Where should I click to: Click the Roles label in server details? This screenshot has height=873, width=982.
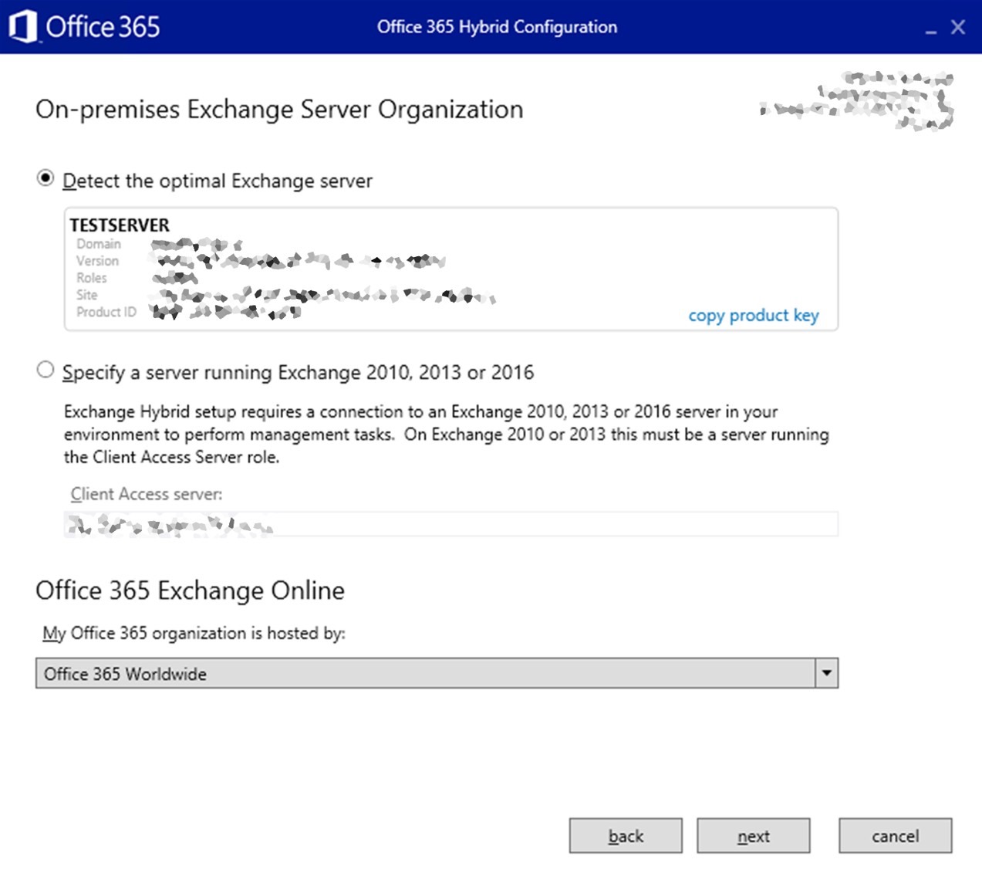point(91,278)
